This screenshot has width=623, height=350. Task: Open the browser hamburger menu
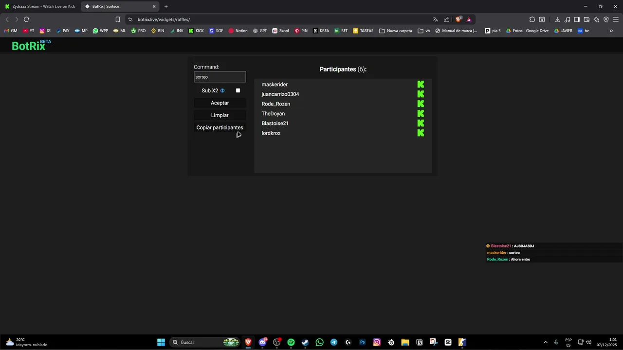click(616, 19)
